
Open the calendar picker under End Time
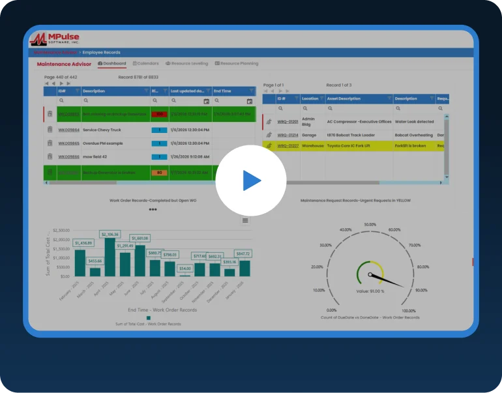pos(250,102)
